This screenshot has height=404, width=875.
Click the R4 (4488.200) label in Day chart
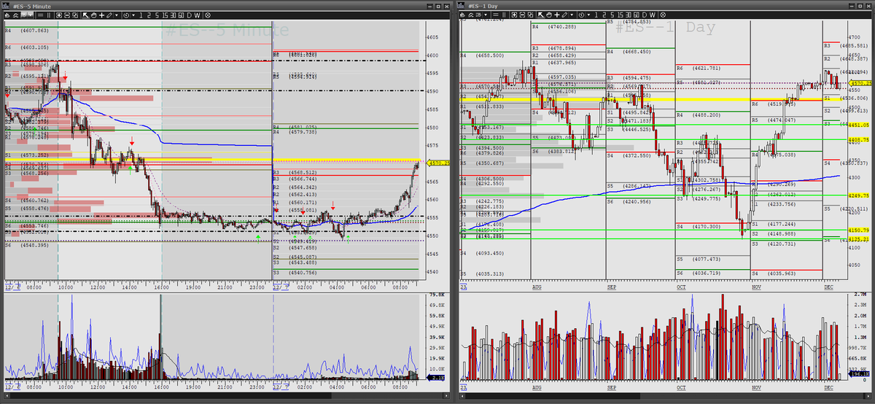pyautogui.click(x=698, y=115)
